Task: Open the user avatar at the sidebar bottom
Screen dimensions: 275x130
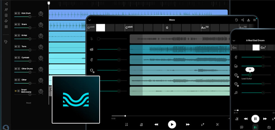Action: (x=6, y=127)
